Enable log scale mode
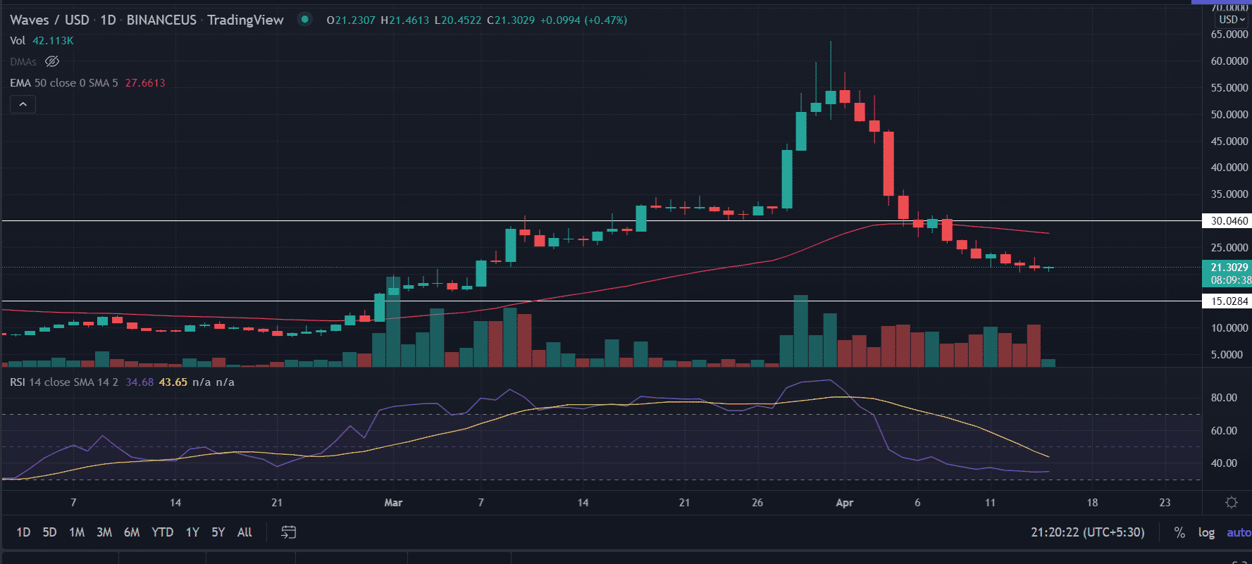 [1205, 532]
